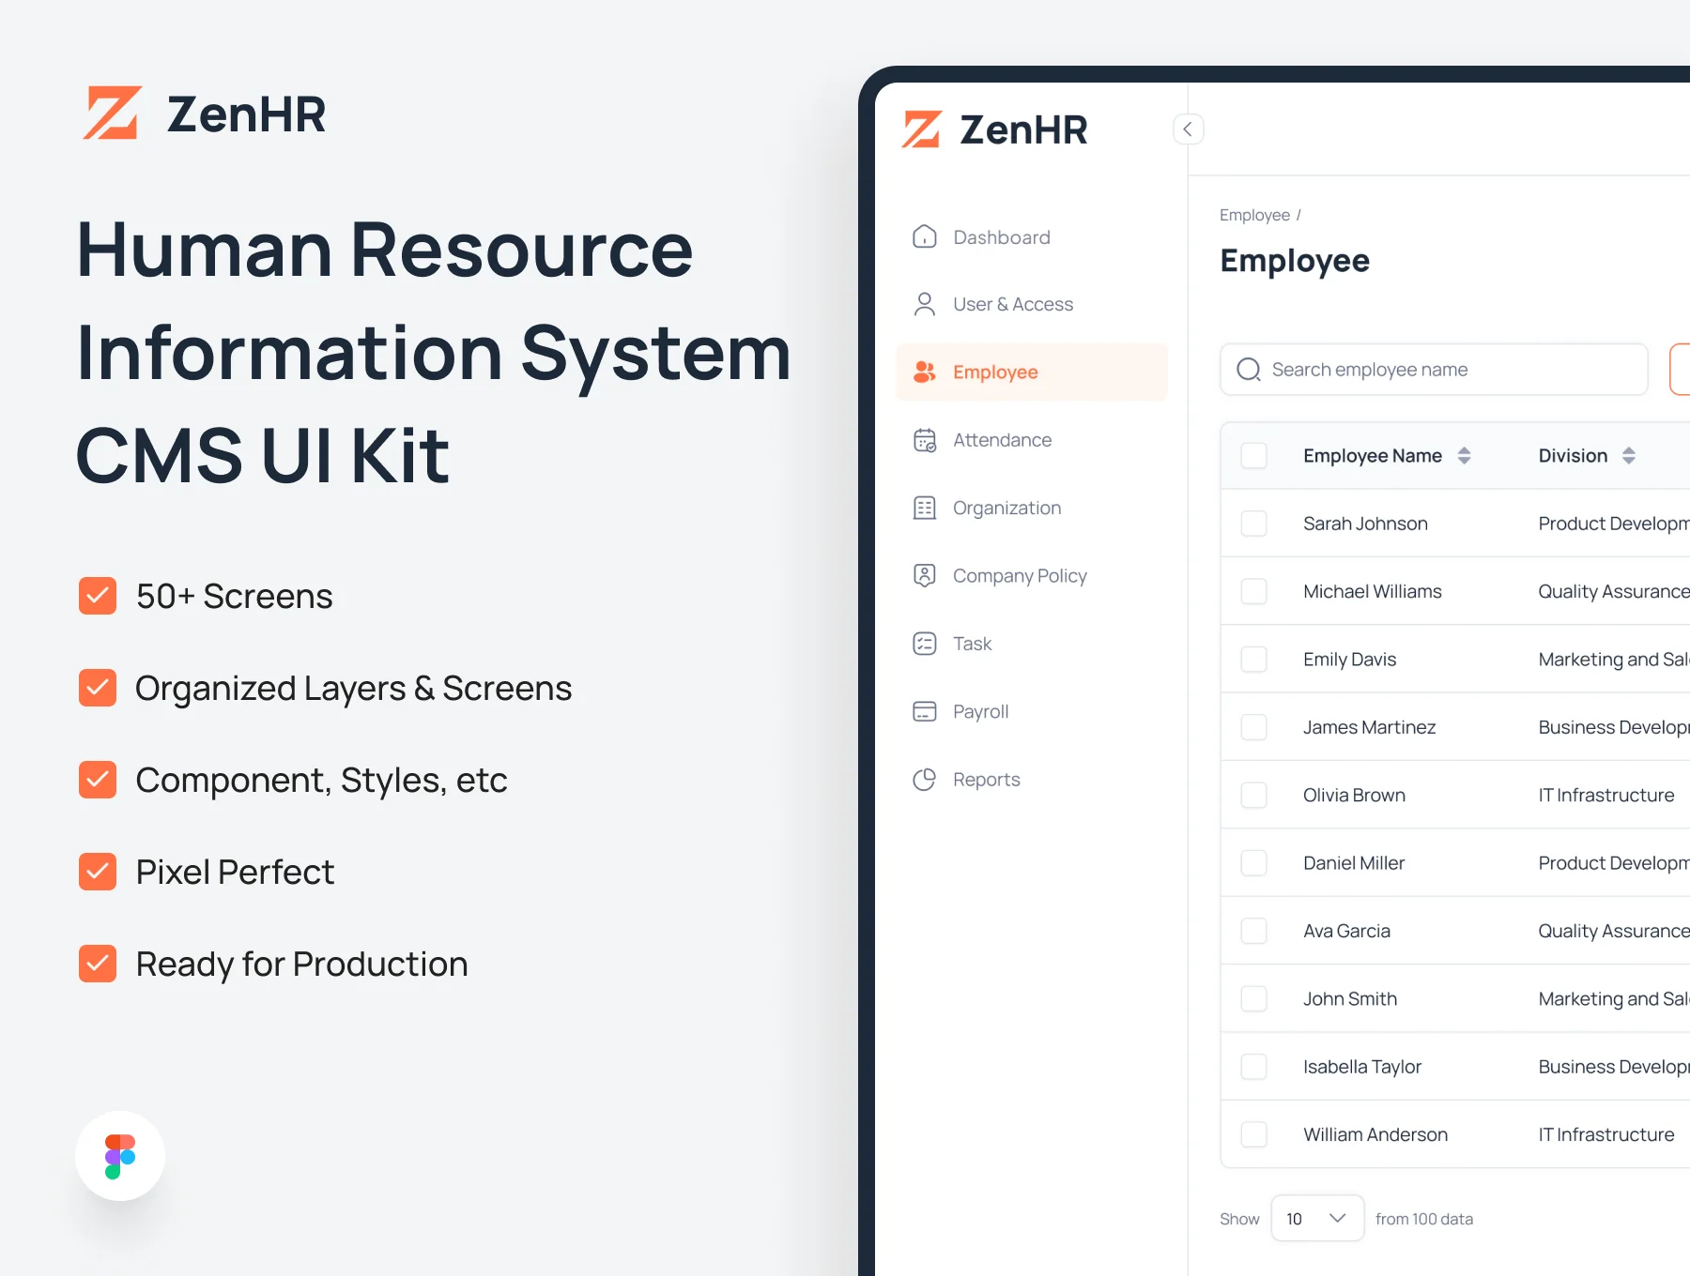
Task: Sort by Employee Name column arrows
Action: [x=1464, y=456]
